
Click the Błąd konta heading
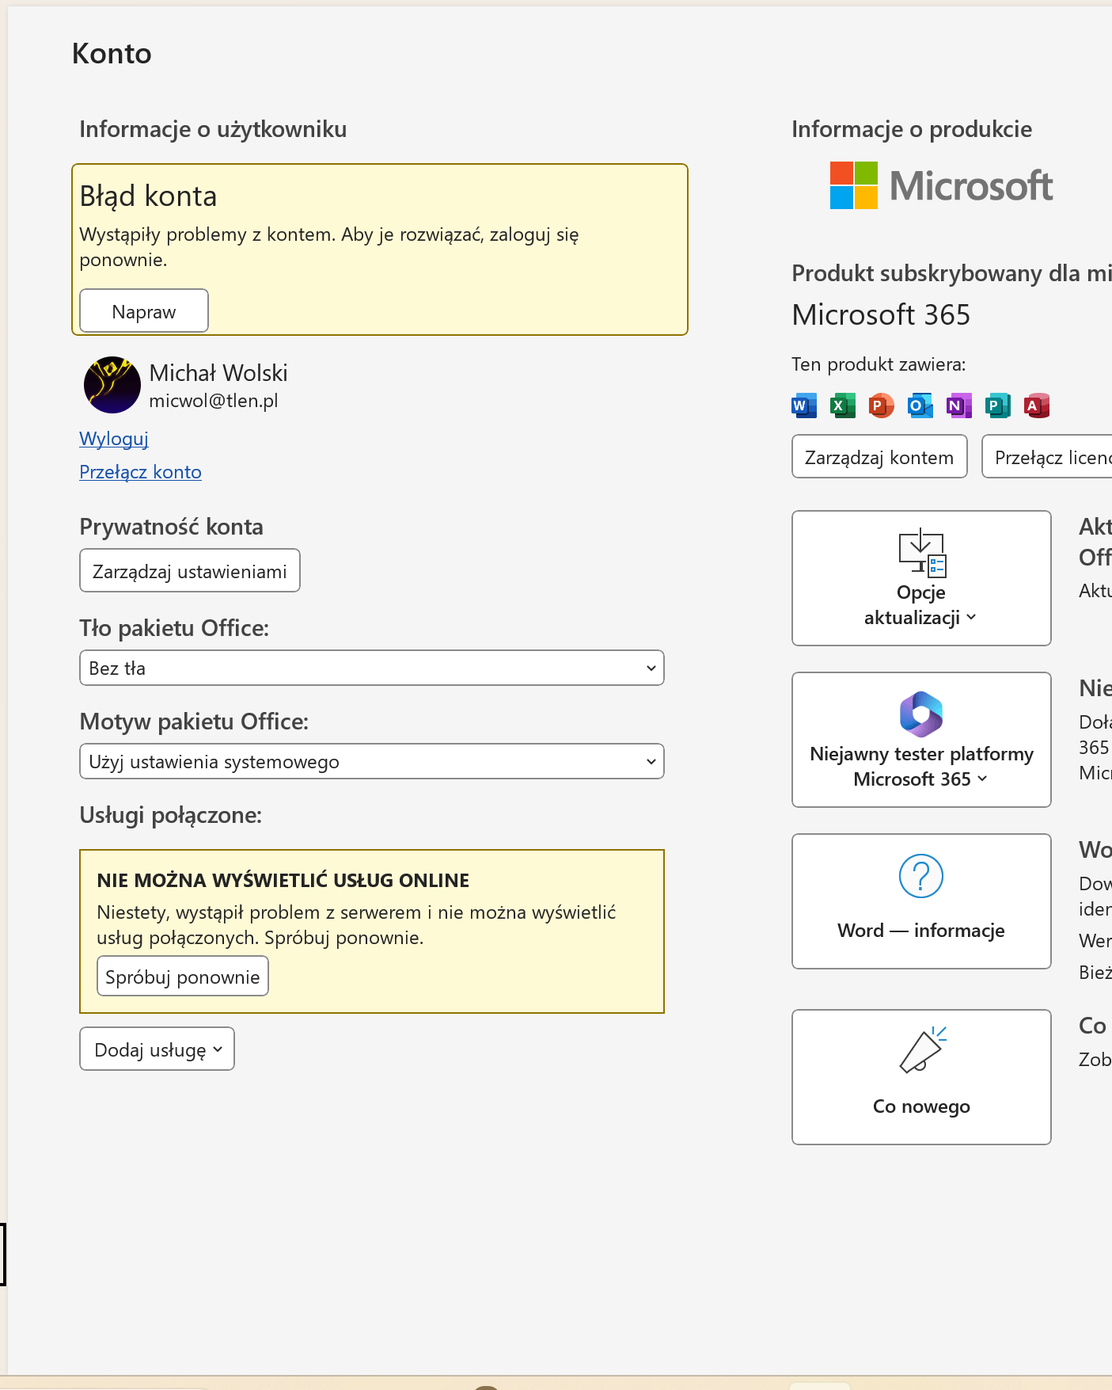click(149, 196)
